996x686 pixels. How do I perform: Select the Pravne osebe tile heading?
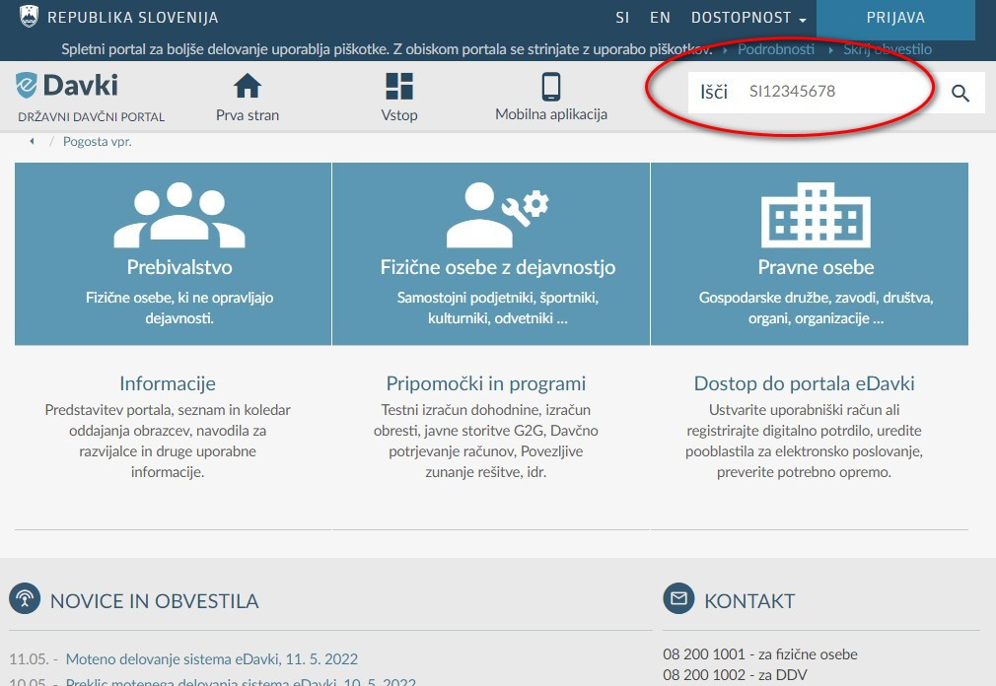coord(816,267)
